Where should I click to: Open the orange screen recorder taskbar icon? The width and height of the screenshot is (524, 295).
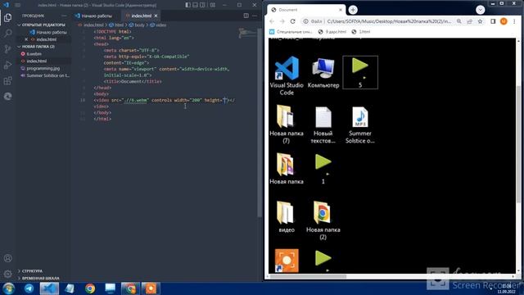click(x=151, y=288)
